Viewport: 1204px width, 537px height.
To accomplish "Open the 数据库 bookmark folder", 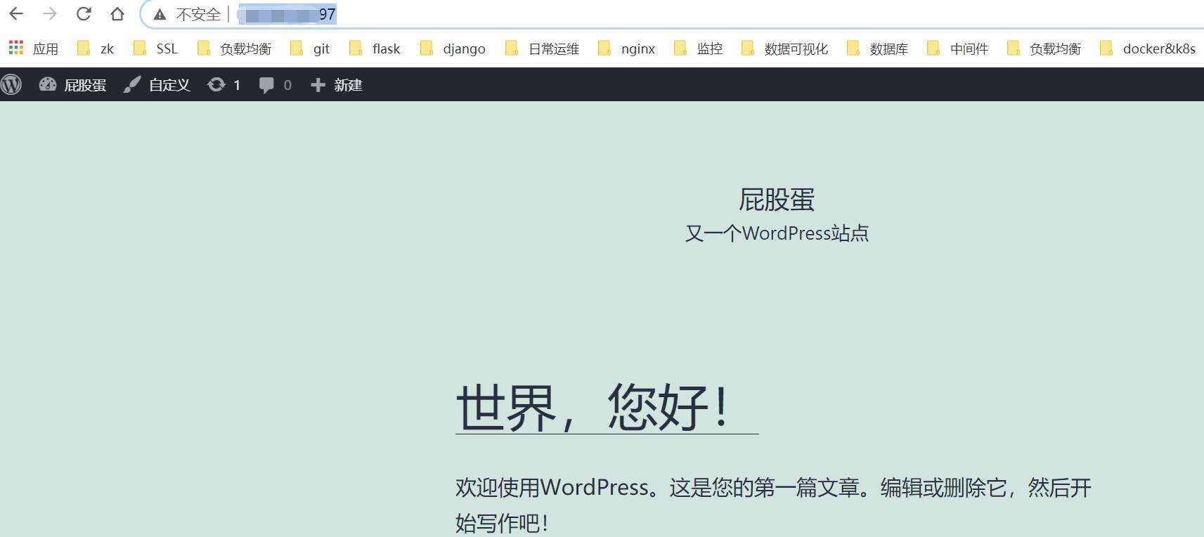I will point(878,48).
